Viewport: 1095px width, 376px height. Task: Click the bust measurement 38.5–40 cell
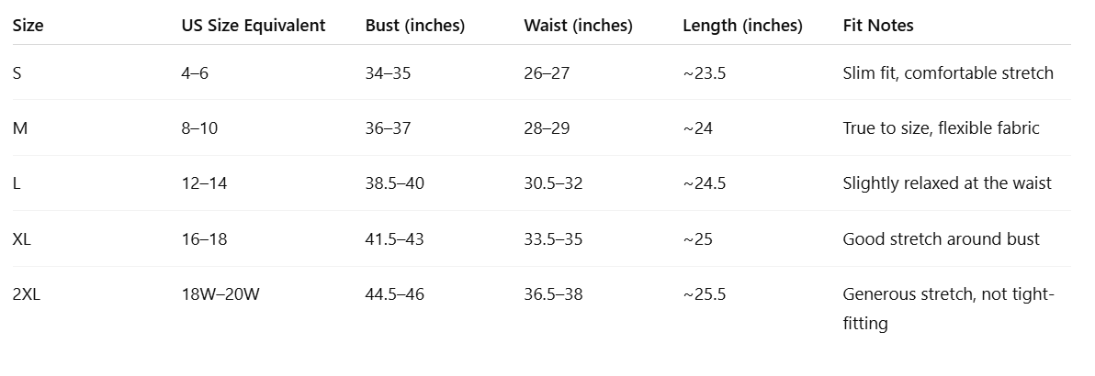point(394,183)
